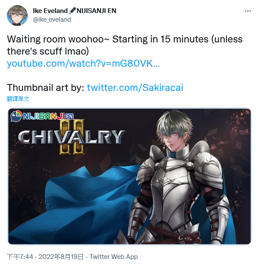Open Ike Eveland's profile avatar

(17, 16)
